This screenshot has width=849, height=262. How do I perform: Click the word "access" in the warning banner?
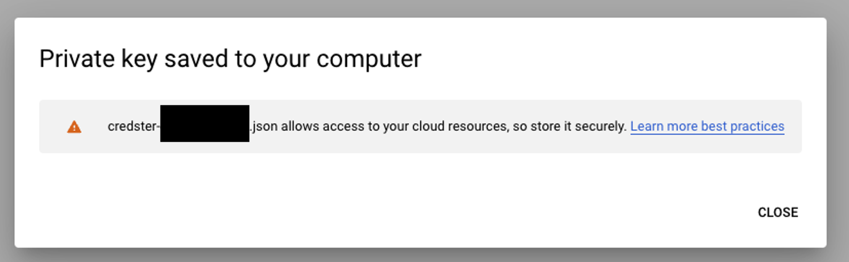click(343, 127)
